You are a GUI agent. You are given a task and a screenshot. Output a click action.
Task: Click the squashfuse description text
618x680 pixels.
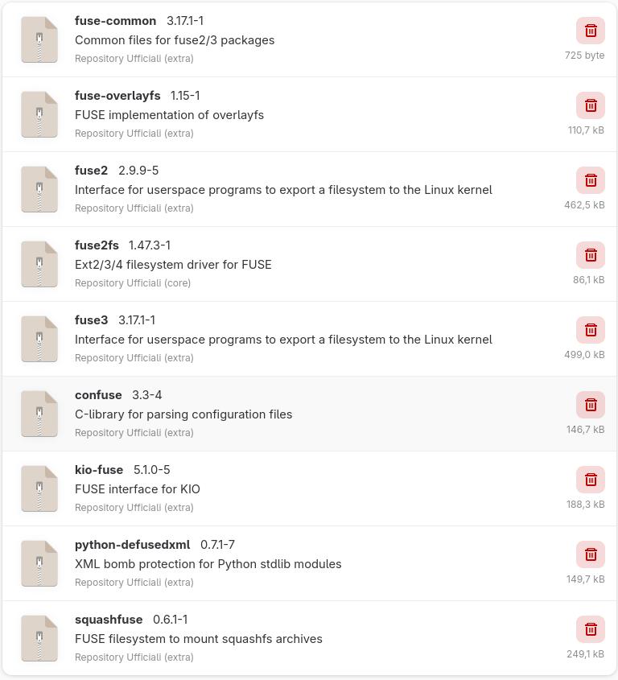pos(199,639)
